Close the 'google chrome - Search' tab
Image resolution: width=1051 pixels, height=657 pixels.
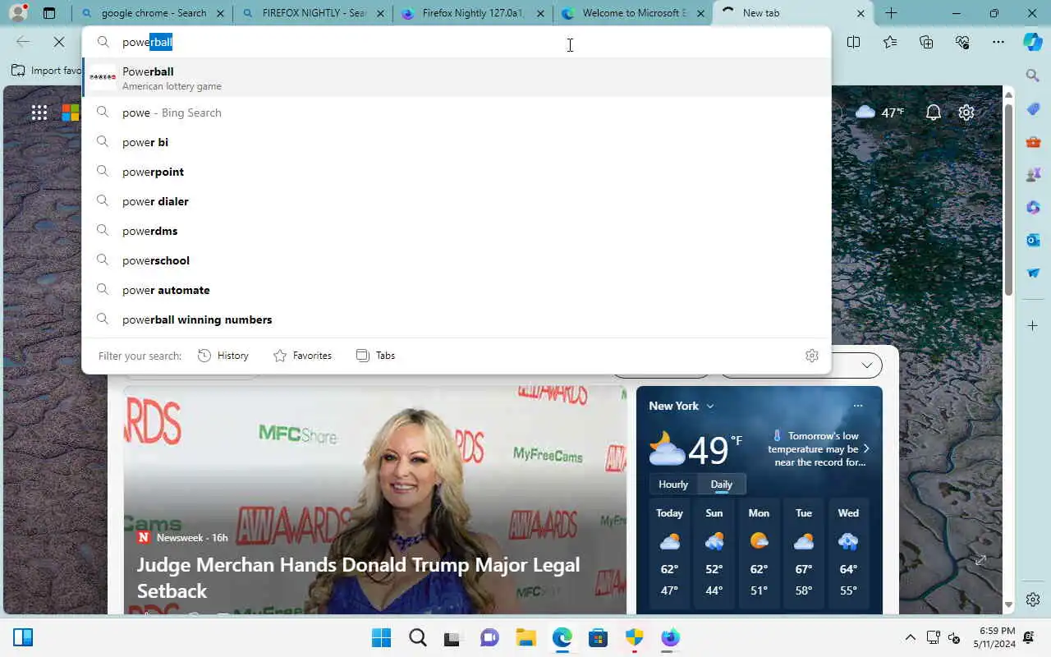pyautogui.click(x=219, y=13)
